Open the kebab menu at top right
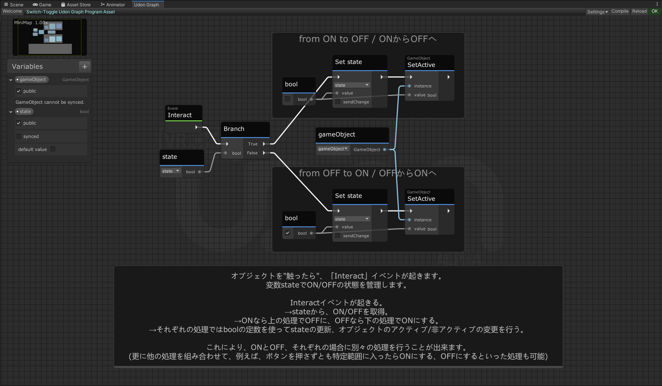 [658, 4]
